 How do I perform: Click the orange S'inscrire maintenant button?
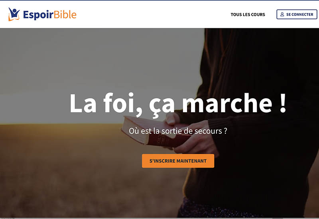[178, 161]
